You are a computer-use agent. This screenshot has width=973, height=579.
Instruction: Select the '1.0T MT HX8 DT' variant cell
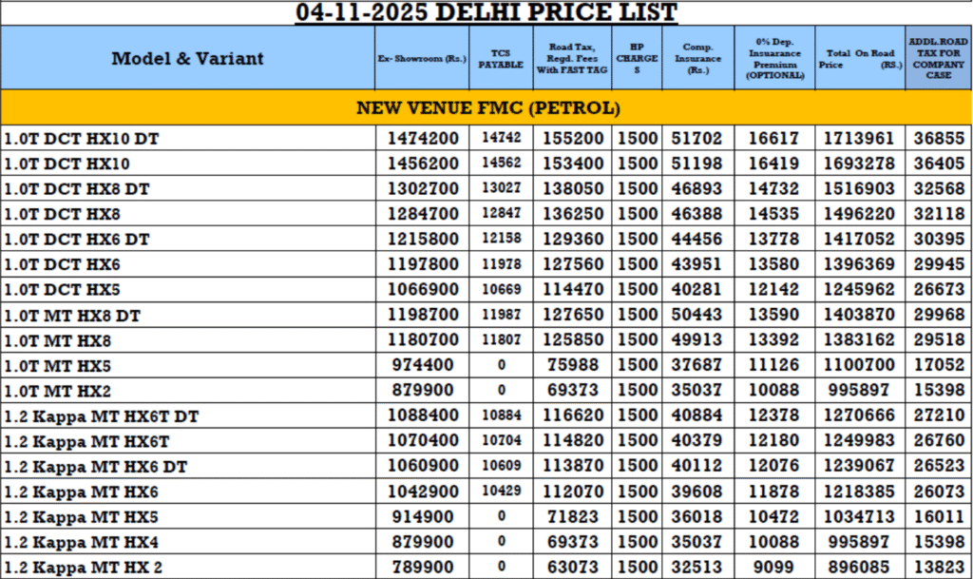pyautogui.click(x=72, y=316)
